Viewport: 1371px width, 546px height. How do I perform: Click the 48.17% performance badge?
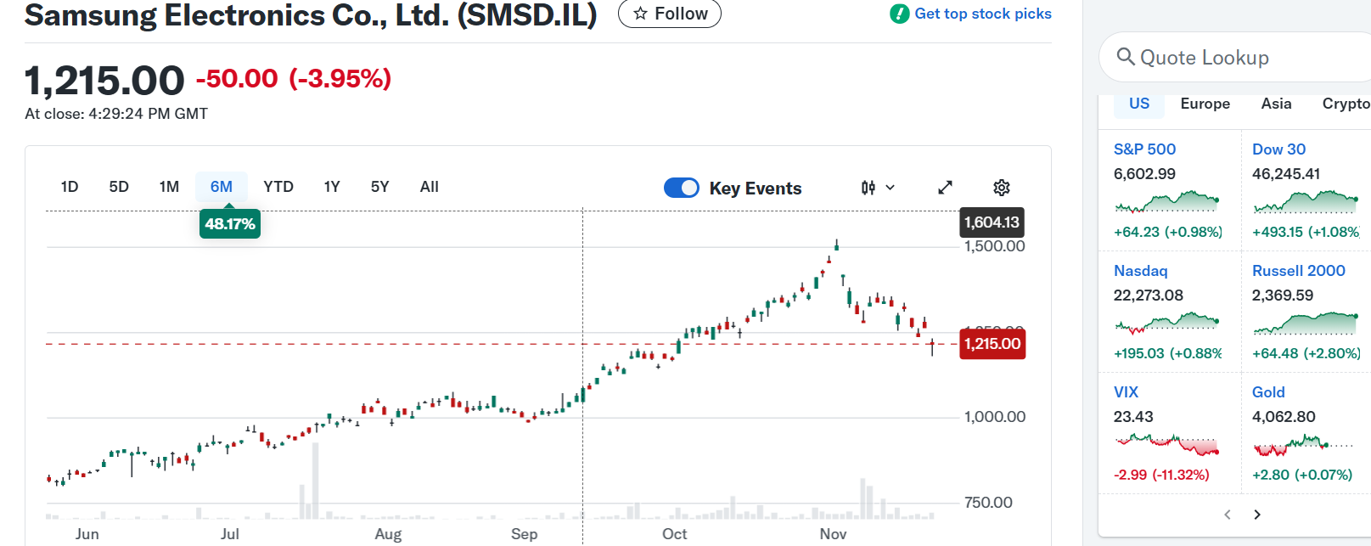click(x=230, y=224)
